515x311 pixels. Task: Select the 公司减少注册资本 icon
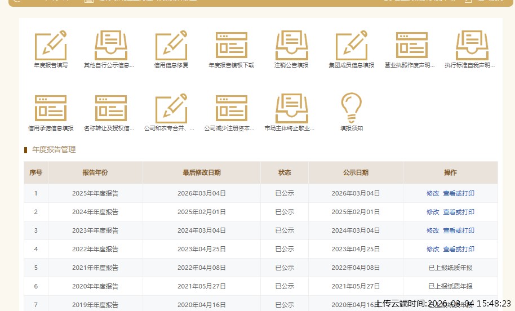(x=231, y=108)
